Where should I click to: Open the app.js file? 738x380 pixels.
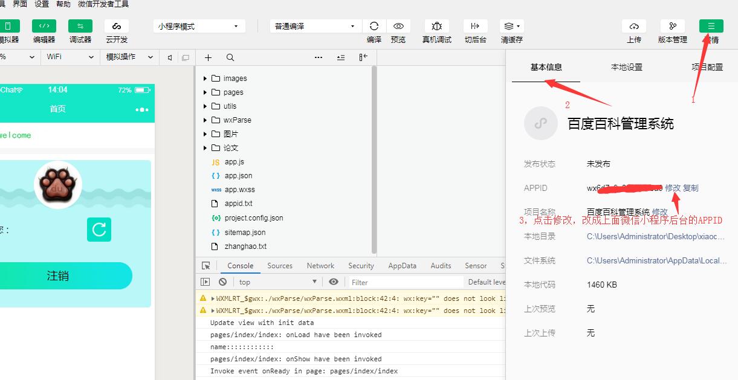click(x=234, y=162)
